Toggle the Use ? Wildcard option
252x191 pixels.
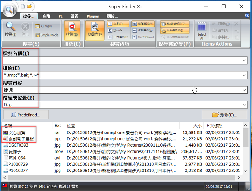(143, 37)
